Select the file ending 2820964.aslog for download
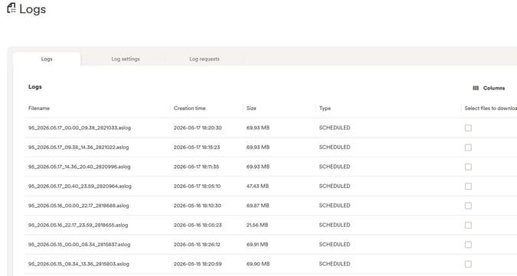Viewport: 517px width, 276px height. [x=468, y=186]
